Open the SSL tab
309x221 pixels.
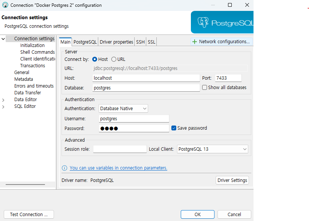[151, 42]
